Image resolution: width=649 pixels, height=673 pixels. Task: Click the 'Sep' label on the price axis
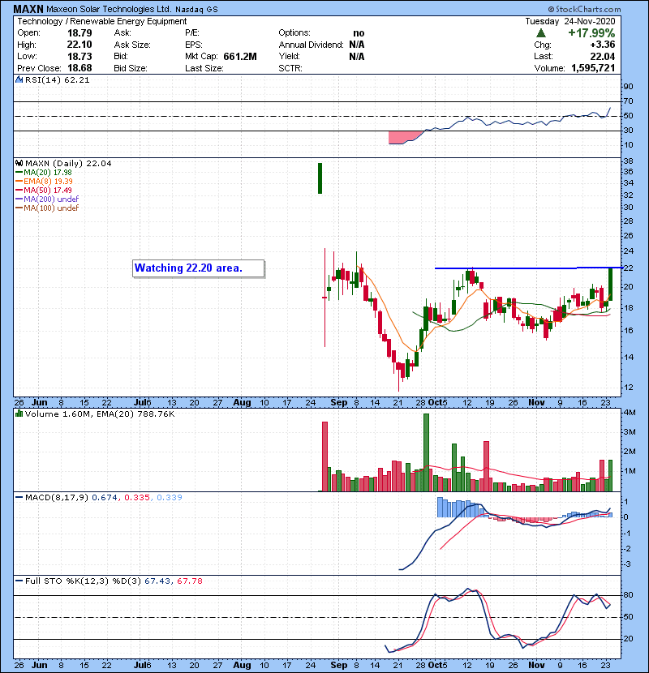point(339,403)
